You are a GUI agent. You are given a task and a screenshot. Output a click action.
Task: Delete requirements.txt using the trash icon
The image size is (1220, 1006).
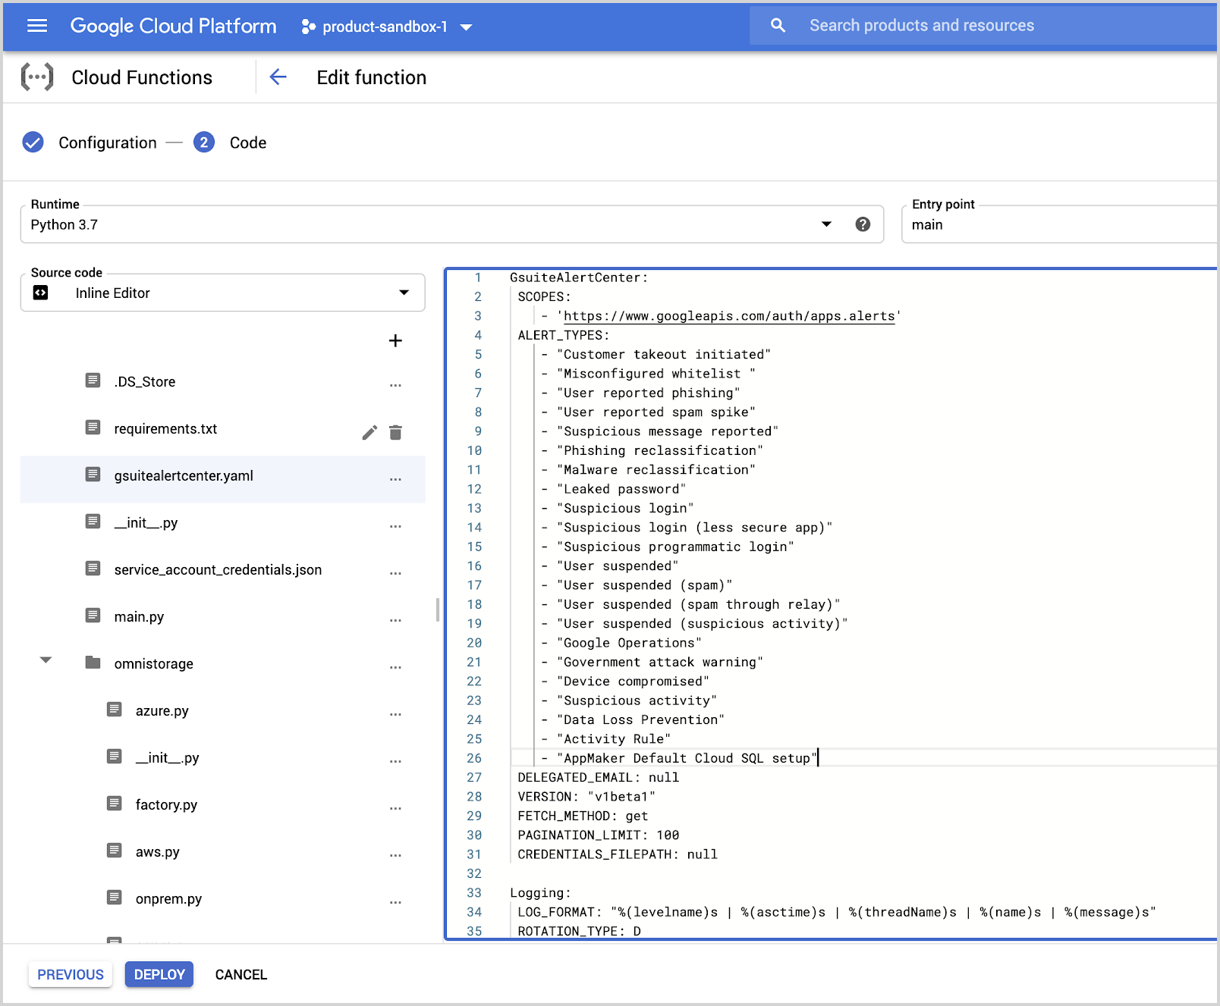(395, 431)
